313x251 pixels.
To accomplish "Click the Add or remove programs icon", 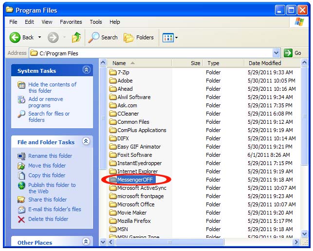I will click(21, 100).
